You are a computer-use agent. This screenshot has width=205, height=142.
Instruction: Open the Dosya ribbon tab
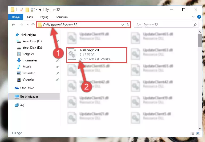pyautogui.click(x=16, y=17)
